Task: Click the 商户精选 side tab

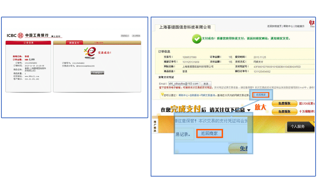Action: pos(155,127)
